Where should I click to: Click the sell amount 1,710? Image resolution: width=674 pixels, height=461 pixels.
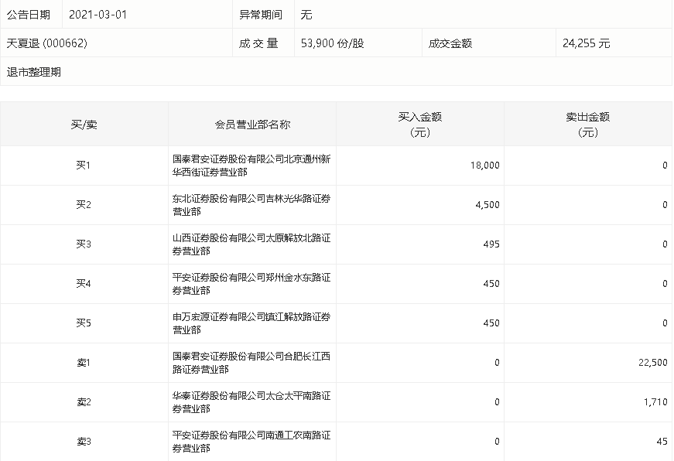[655, 402]
